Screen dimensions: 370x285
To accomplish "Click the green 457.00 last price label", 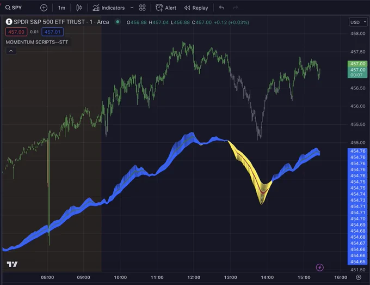I will 357,64.
